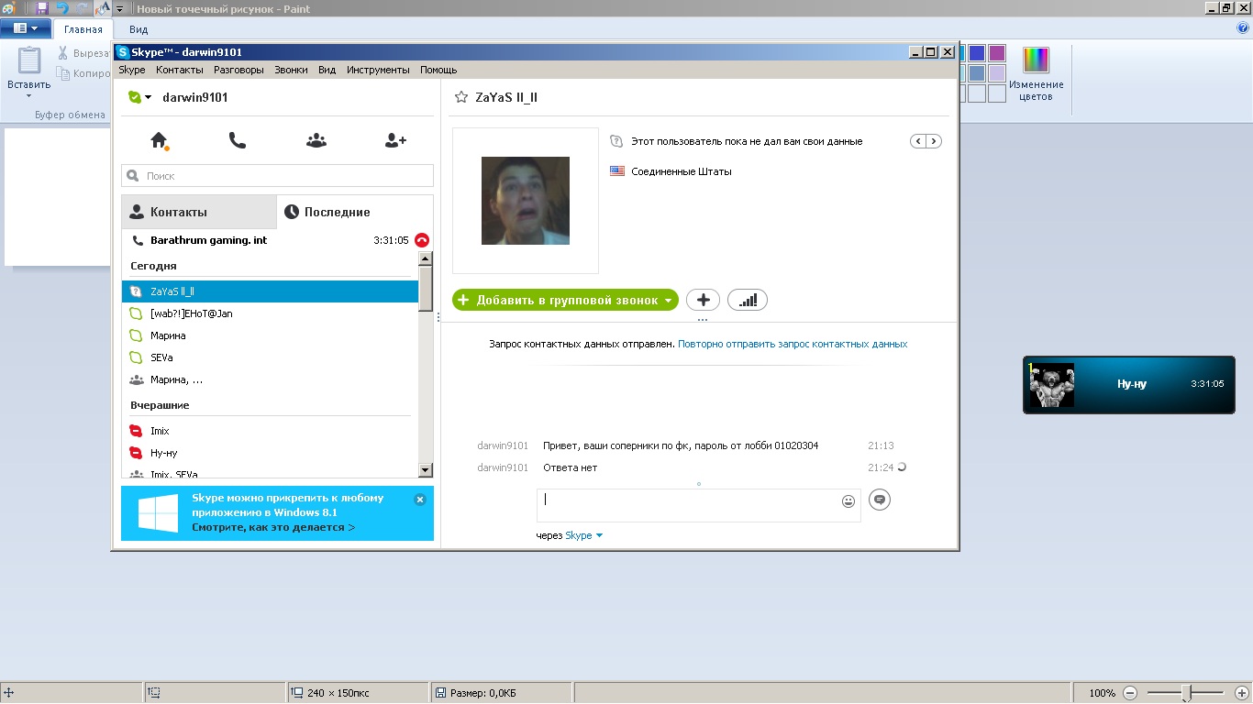Click the Paint zoom out minus button
This screenshot has width=1253, height=704.
[1130, 693]
